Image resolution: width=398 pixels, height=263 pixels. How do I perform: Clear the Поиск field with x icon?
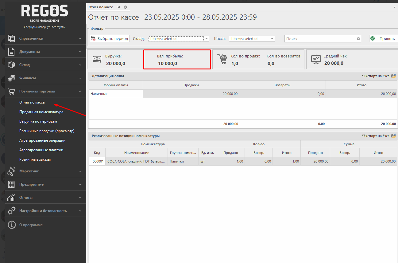pyautogui.click(x=358, y=39)
